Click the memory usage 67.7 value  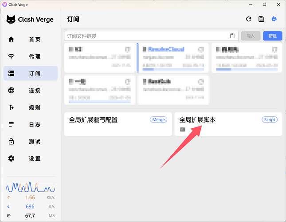(x=30, y=216)
